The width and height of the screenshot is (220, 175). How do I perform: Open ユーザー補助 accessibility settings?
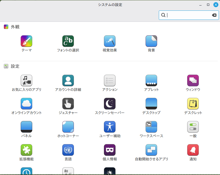(x=110, y=127)
